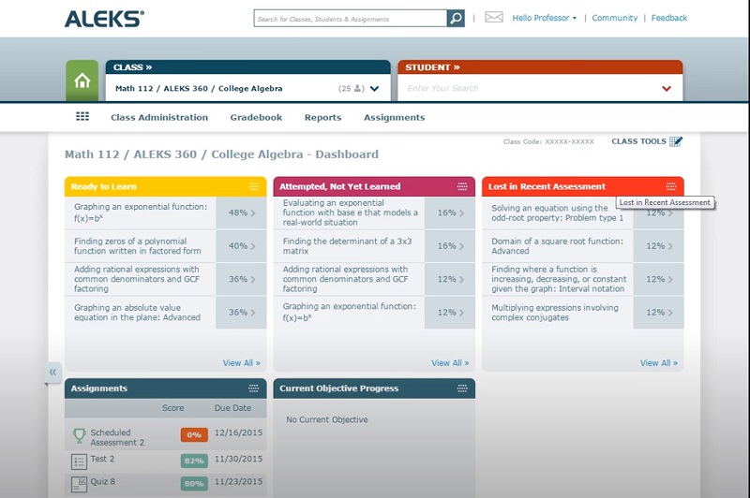Open Lost in Recent Assessment panel options icon
The width and height of the screenshot is (750, 498).
click(671, 186)
